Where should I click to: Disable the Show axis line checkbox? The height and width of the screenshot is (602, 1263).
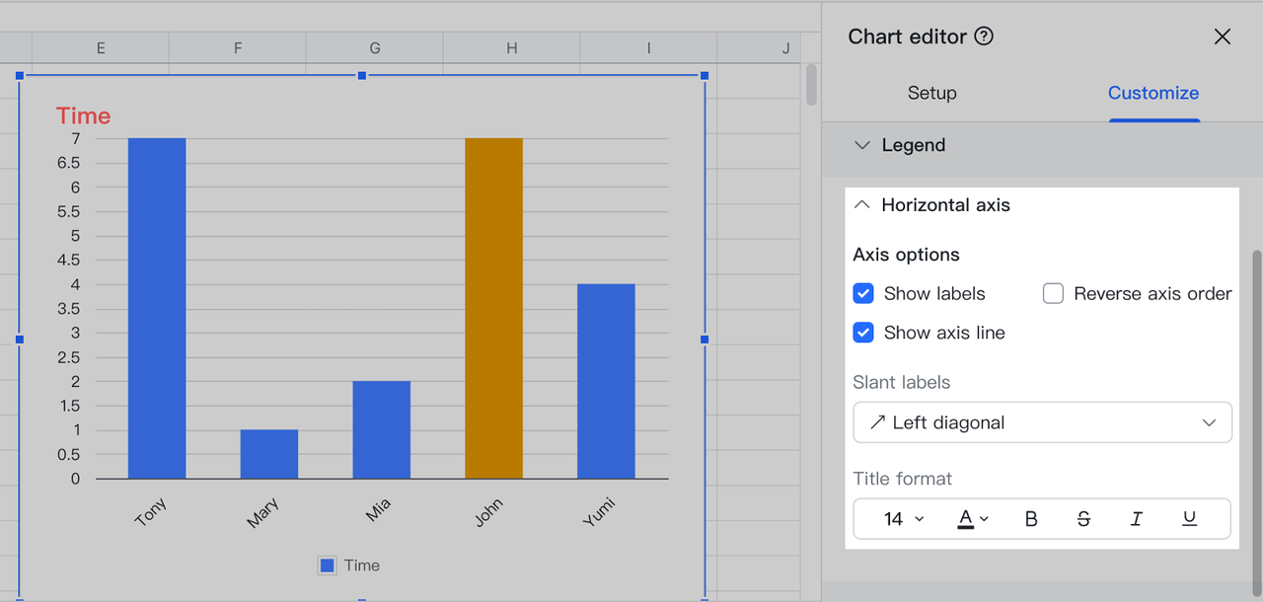(863, 334)
